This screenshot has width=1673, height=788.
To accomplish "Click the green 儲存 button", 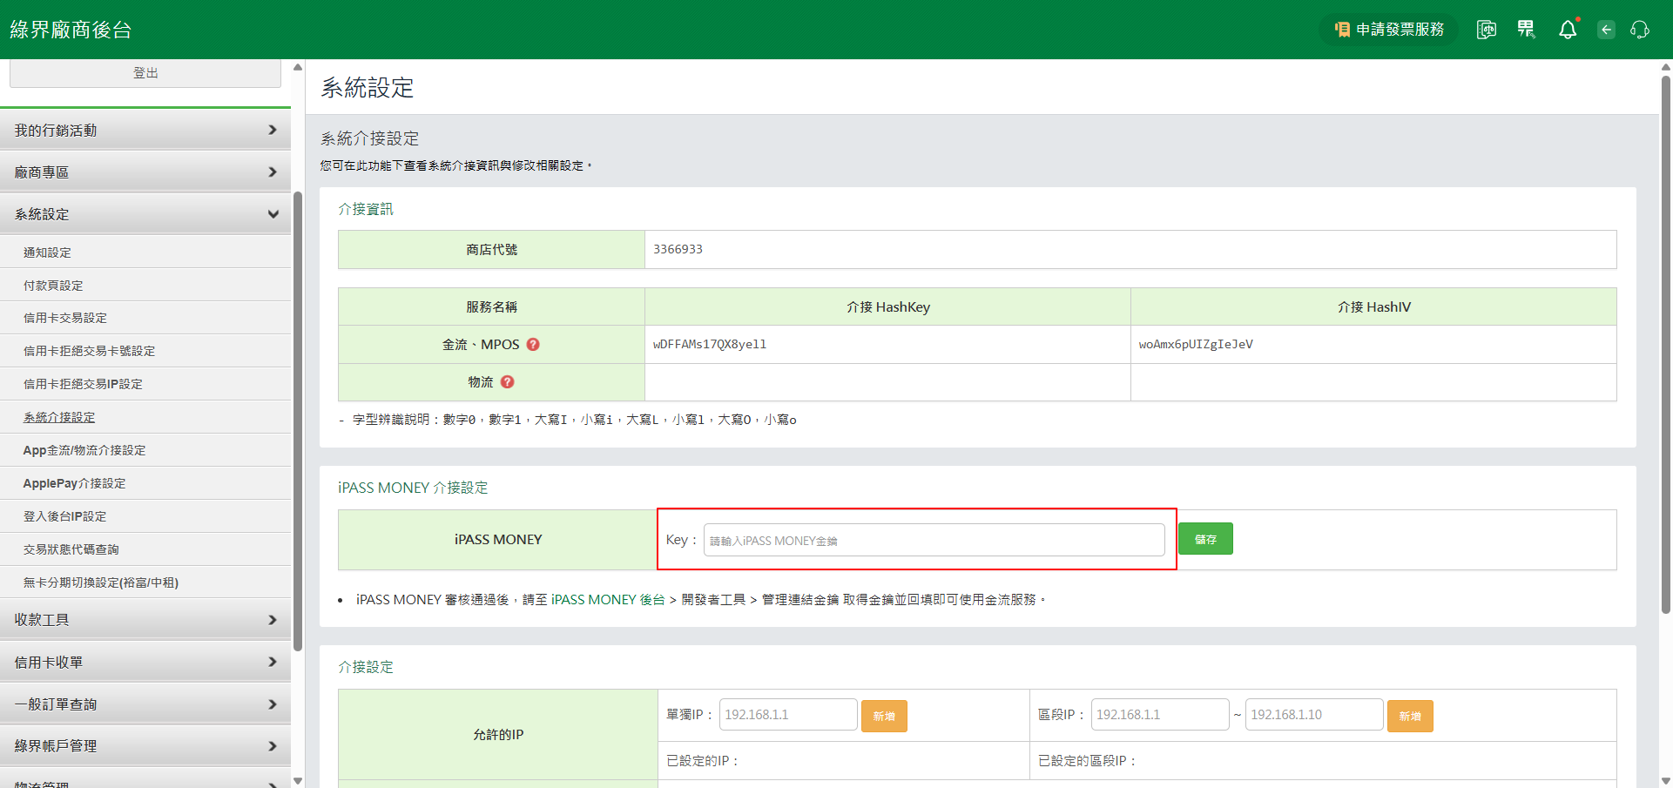I will [x=1204, y=539].
